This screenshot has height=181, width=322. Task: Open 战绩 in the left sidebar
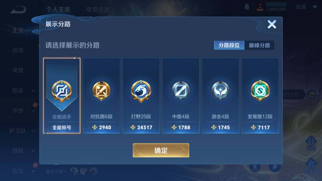point(18,50)
